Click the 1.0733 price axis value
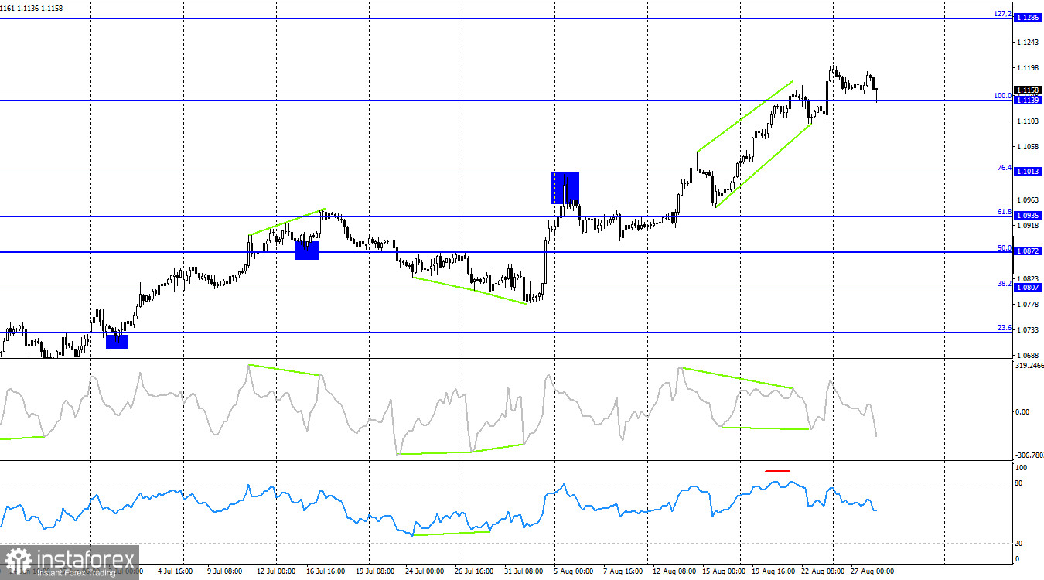 coord(1028,330)
